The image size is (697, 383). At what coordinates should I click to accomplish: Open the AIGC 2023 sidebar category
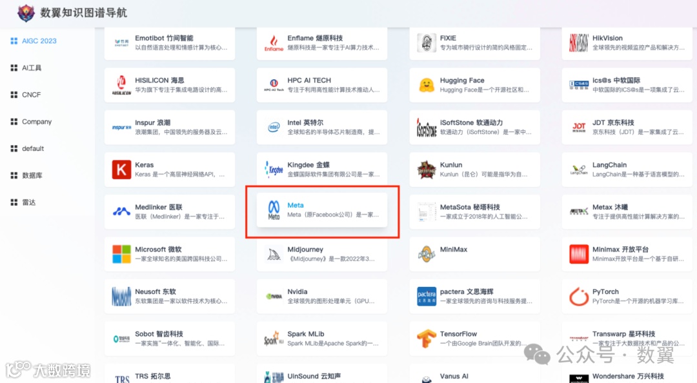pyautogui.click(x=34, y=41)
